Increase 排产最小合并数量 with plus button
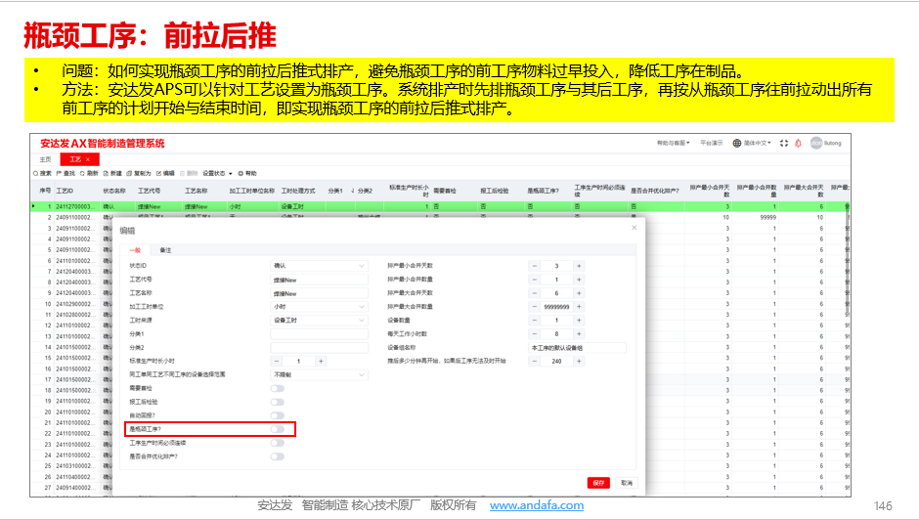The width and height of the screenshot is (919, 520). click(x=579, y=280)
